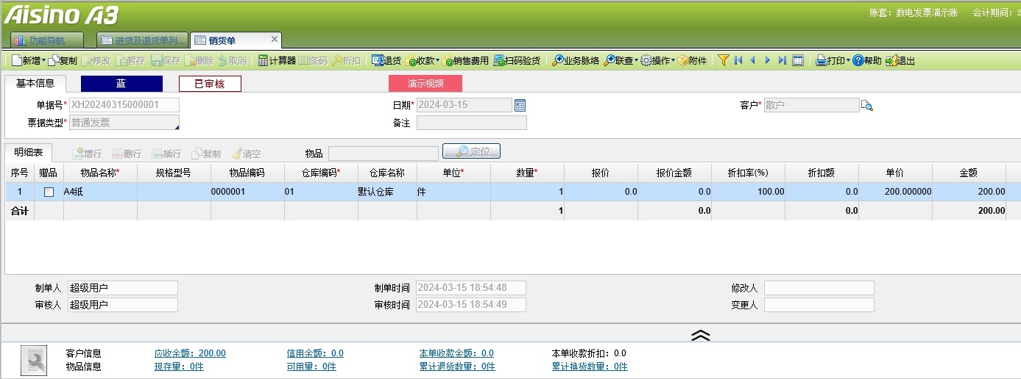Click the list view icon after navigation arrows
Screen dimensions: 1021x379
797,61
